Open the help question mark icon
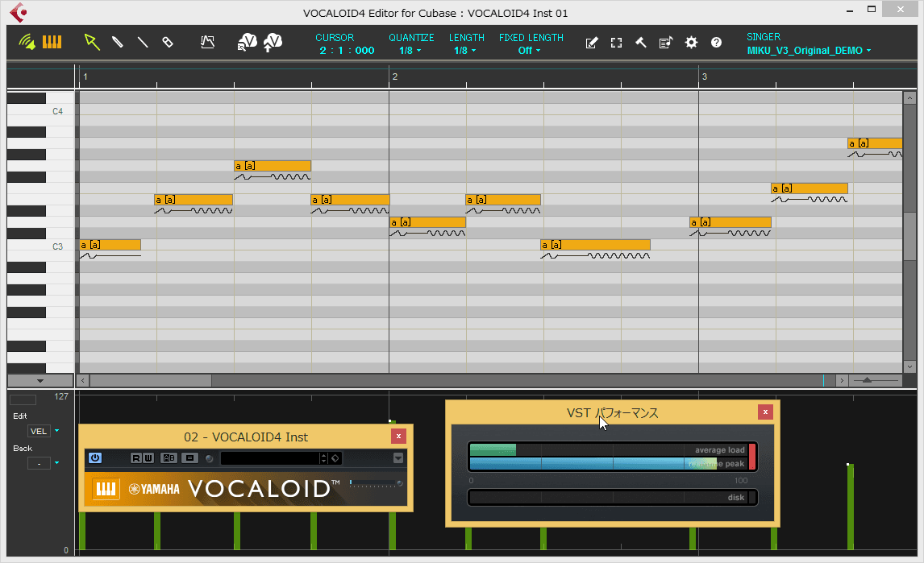This screenshot has height=563, width=924. (x=716, y=43)
